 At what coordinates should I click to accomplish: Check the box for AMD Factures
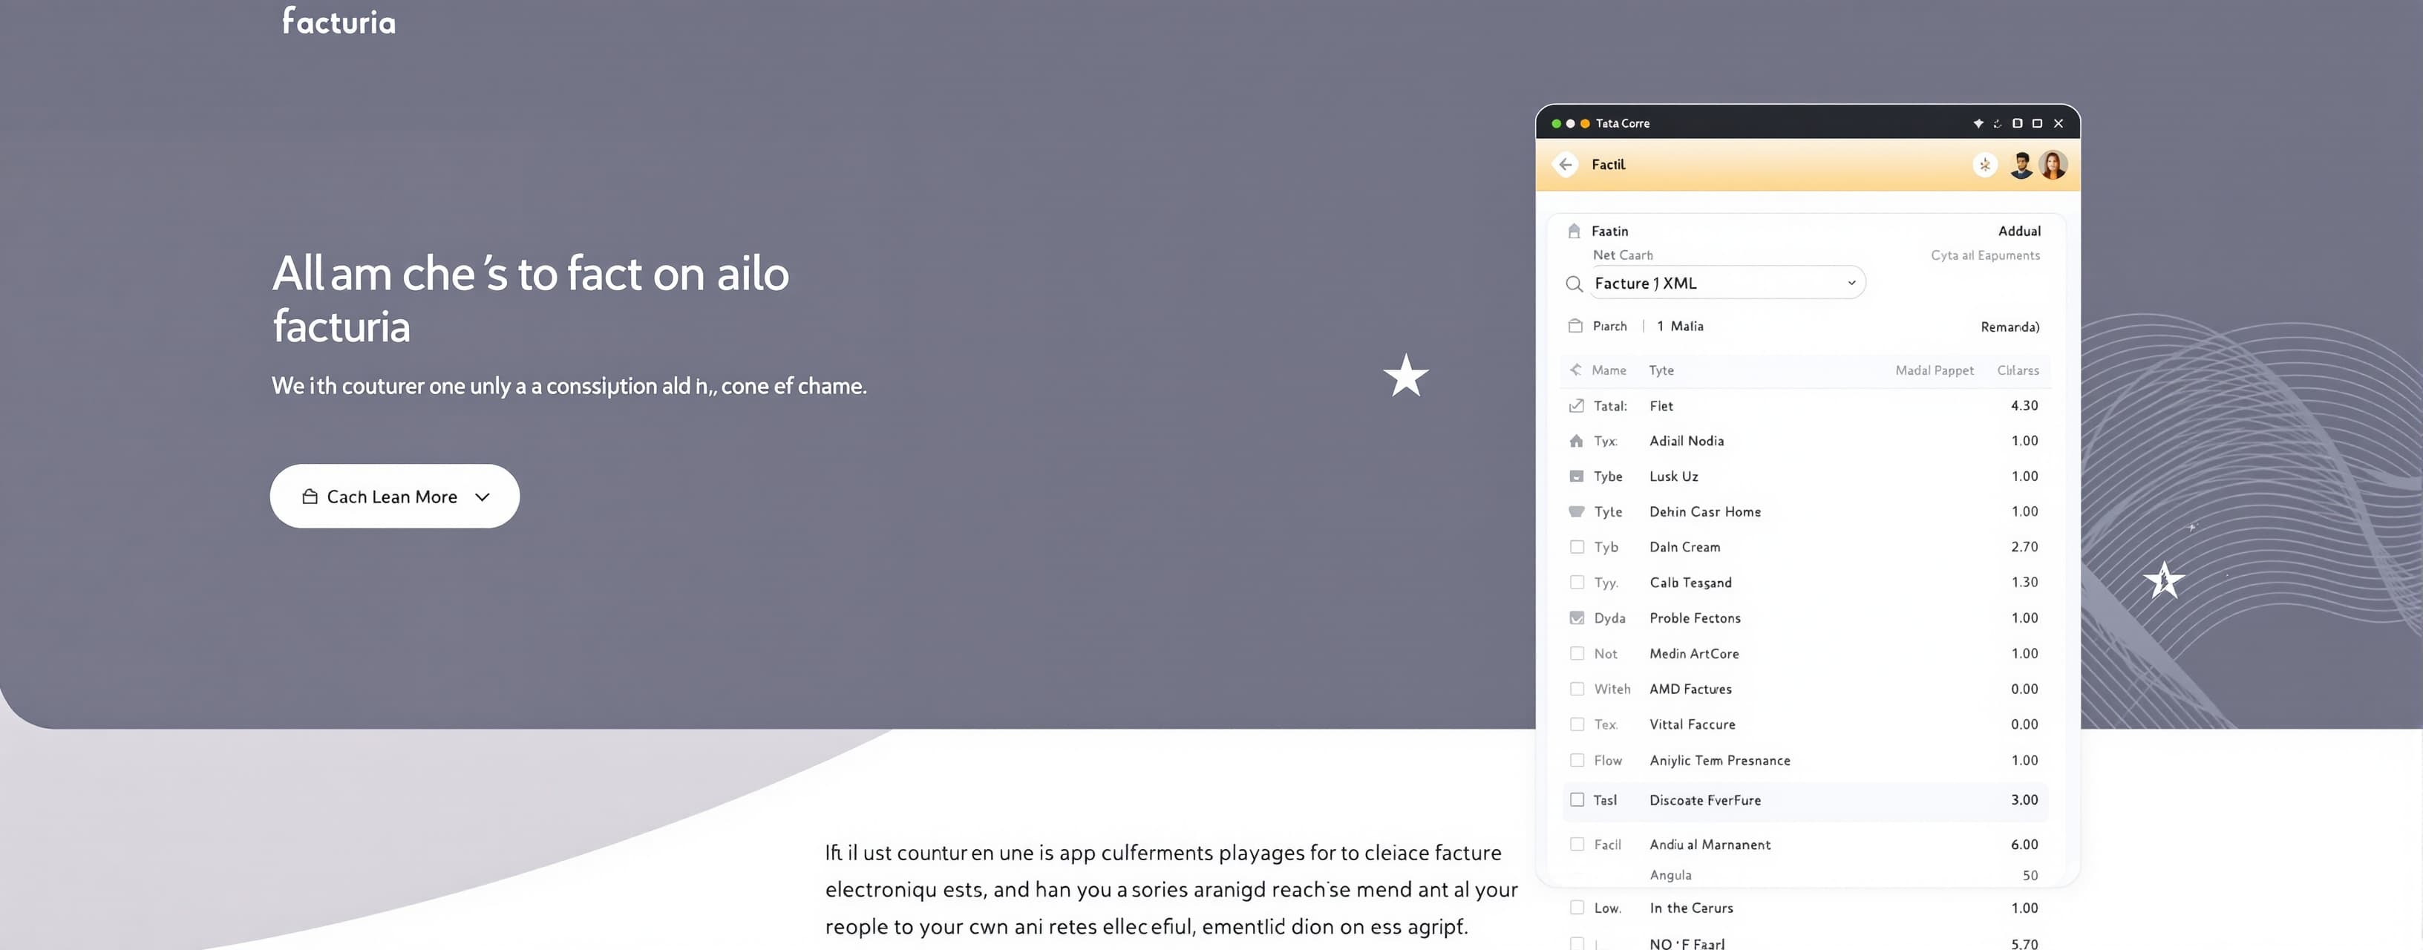pyautogui.click(x=1577, y=689)
